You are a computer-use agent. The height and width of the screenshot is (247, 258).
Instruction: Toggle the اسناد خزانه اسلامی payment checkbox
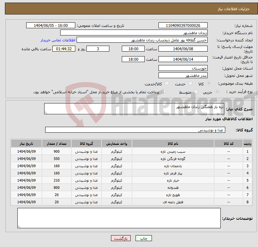tap(164, 92)
